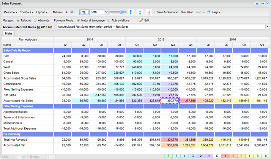Expand the Both combo box arrow

106,12
